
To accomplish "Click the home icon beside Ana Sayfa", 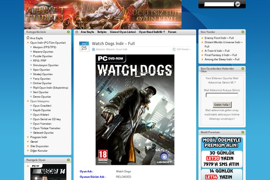I will [28, 38].
